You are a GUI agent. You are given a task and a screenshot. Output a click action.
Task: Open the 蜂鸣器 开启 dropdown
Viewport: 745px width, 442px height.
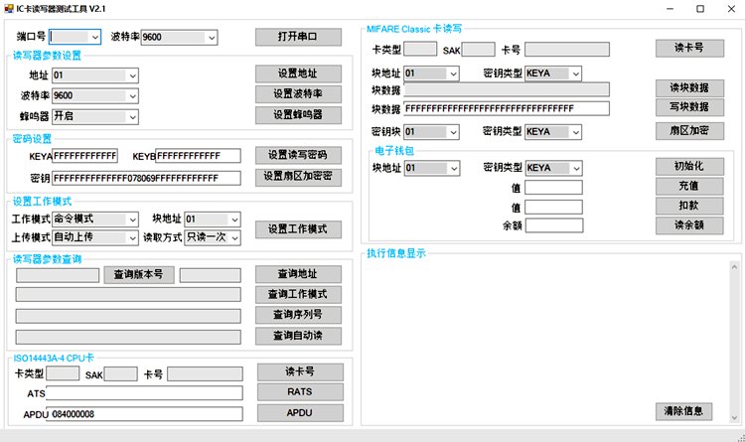pyautogui.click(x=95, y=114)
